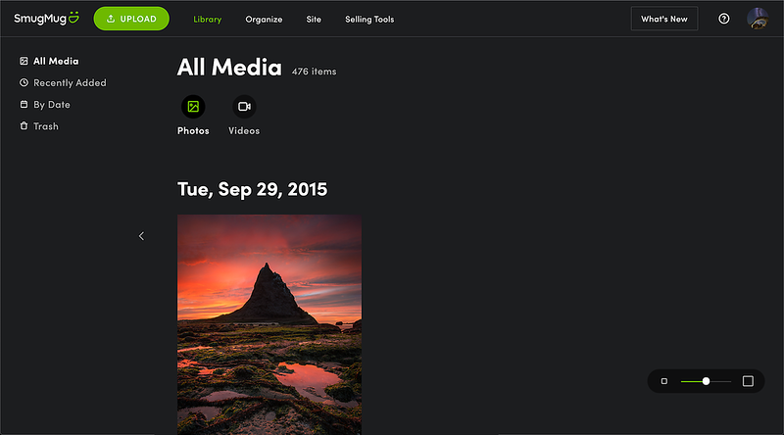Browse media By Date
Image resolution: width=784 pixels, height=435 pixels.
(x=51, y=105)
